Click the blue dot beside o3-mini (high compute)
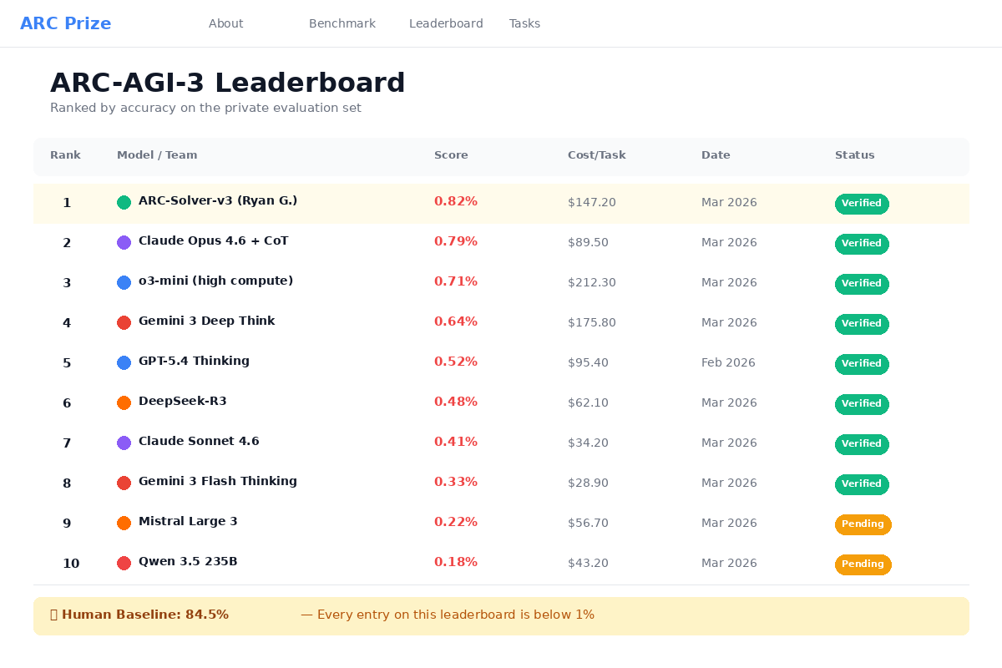The width and height of the screenshot is (1002, 668). coord(124,282)
